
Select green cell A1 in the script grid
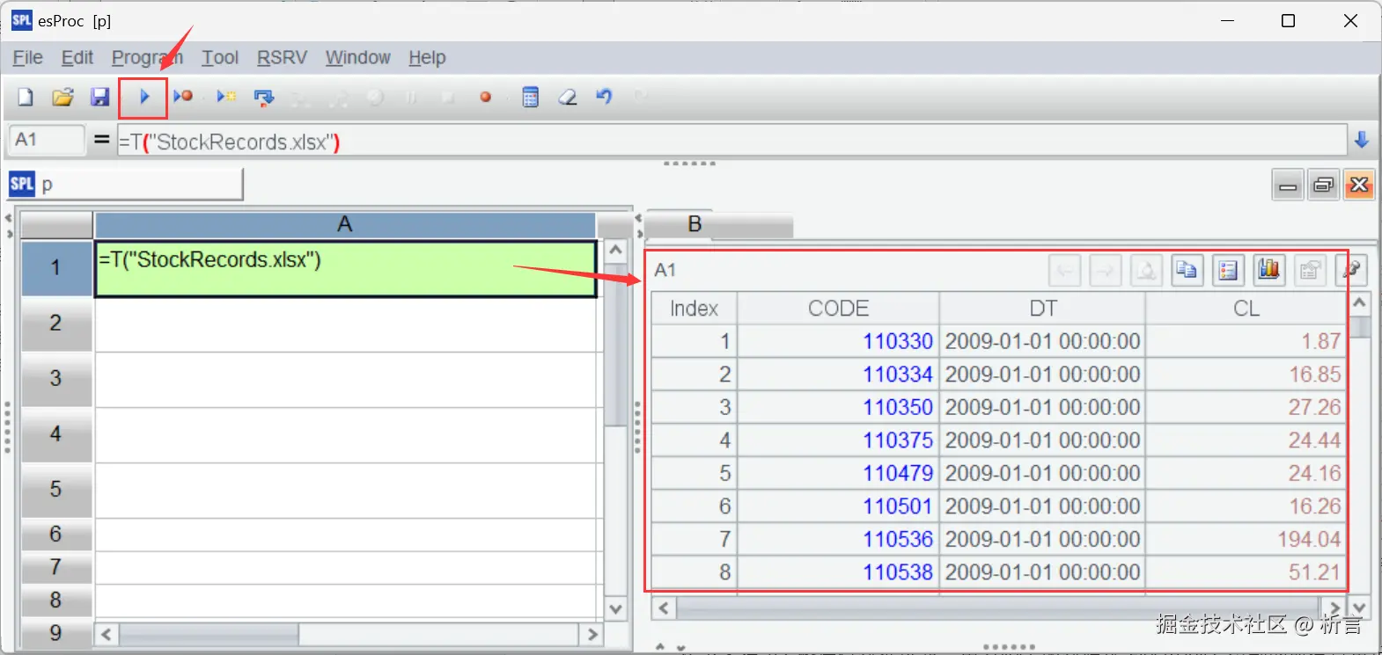click(x=346, y=268)
